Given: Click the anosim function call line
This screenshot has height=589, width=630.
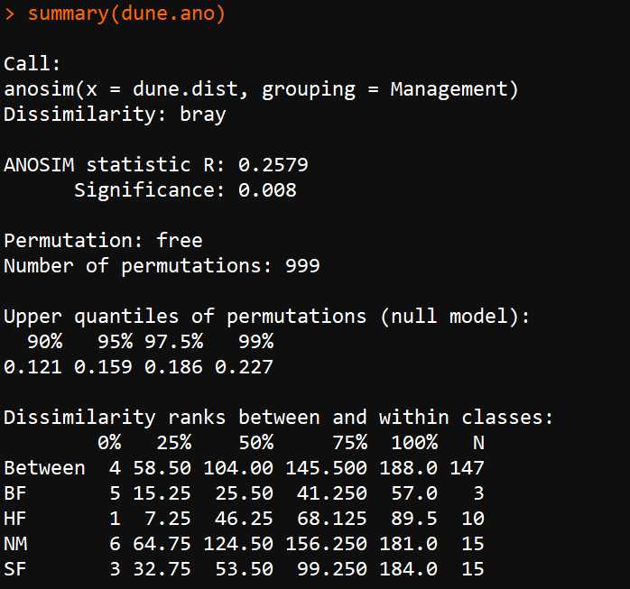Looking at the screenshot, I should click(261, 89).
